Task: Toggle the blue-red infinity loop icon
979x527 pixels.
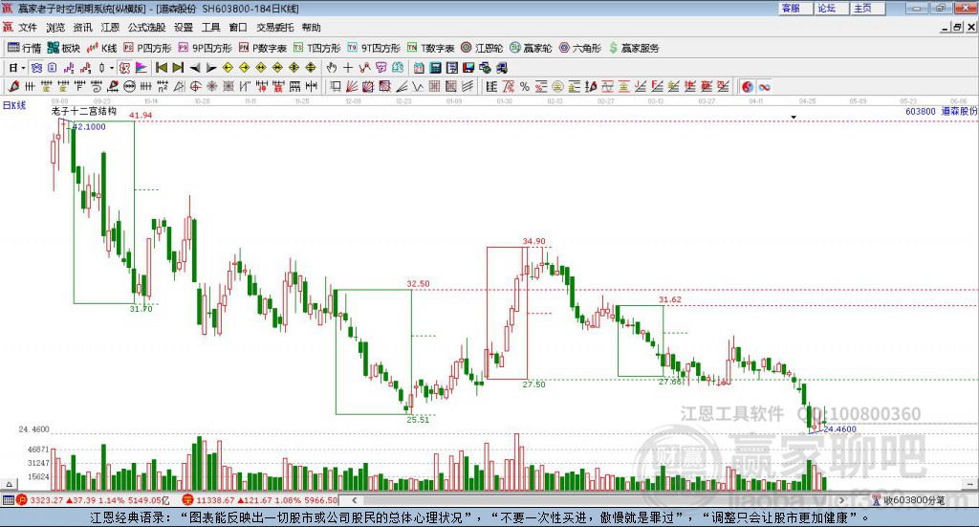Action: coord(764,87)
